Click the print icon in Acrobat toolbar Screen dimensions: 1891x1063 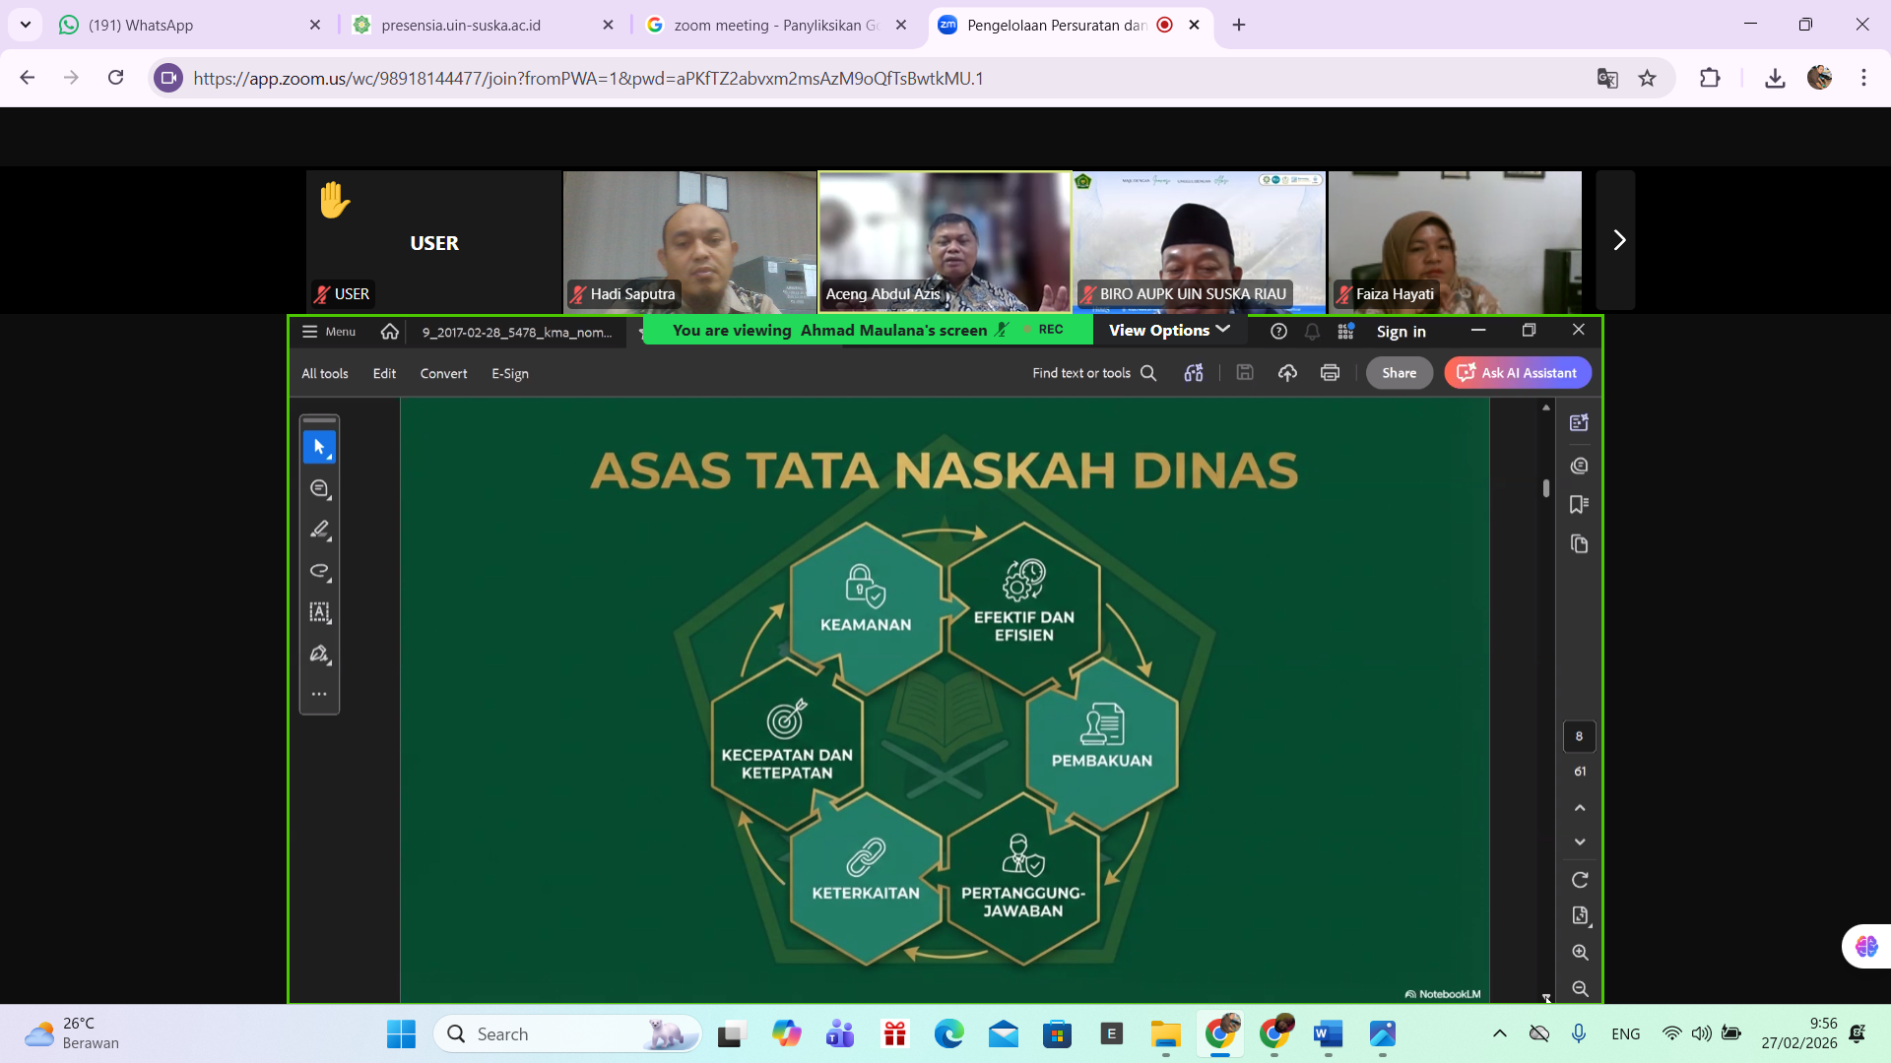click(1330, 373)
